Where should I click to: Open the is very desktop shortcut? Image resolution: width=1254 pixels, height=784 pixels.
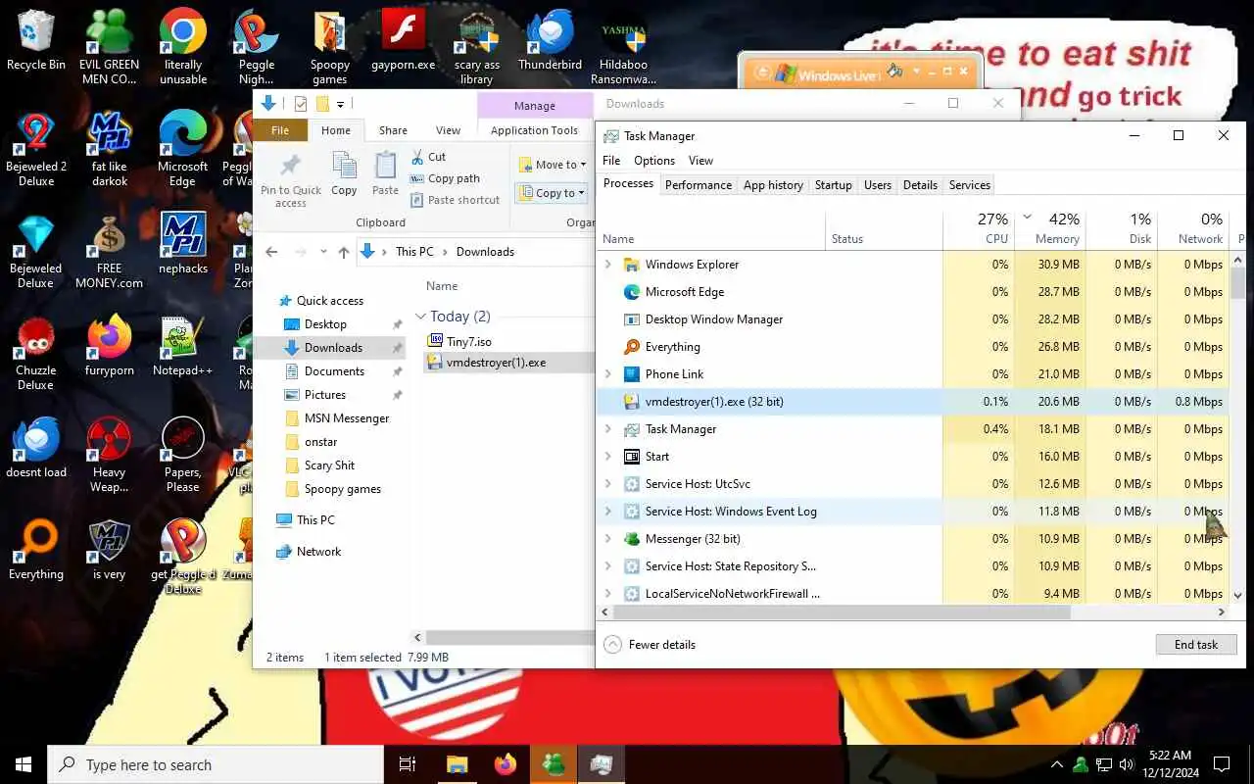[x=110, y=551]
